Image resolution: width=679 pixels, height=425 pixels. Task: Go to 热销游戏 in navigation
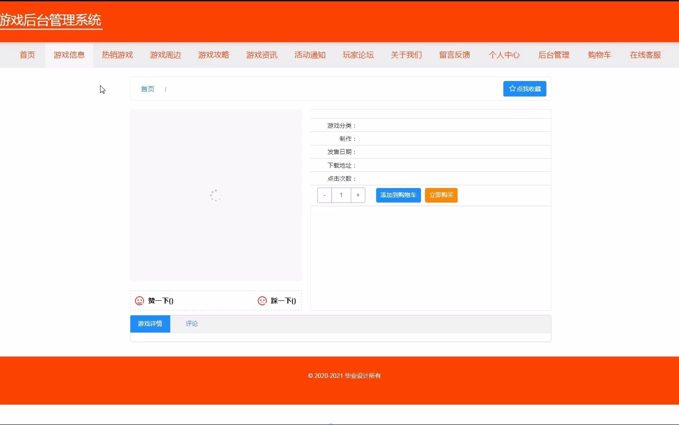point(117,55)
